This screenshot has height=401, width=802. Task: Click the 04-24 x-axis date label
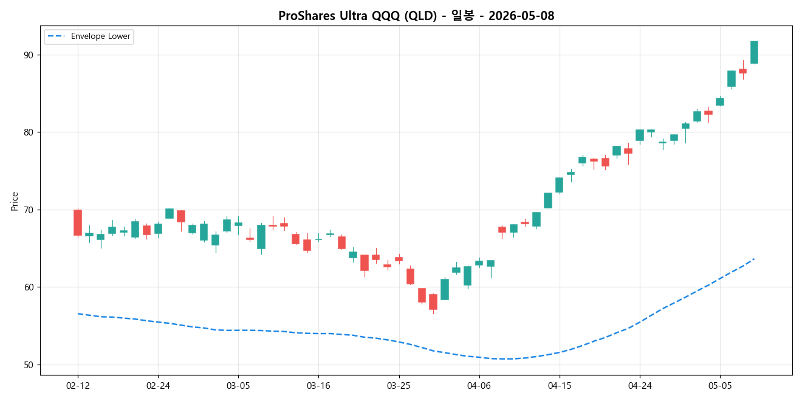click(640, 385)
